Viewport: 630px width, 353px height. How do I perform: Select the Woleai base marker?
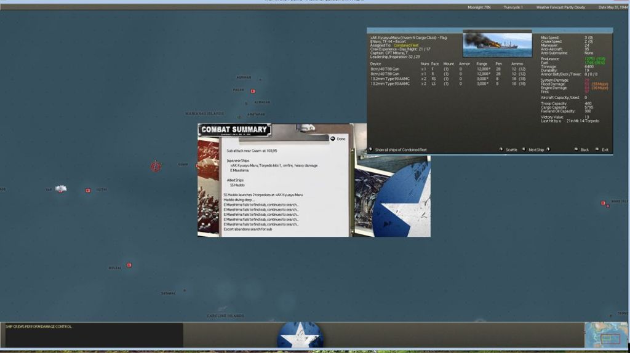[x=129, y=265]
